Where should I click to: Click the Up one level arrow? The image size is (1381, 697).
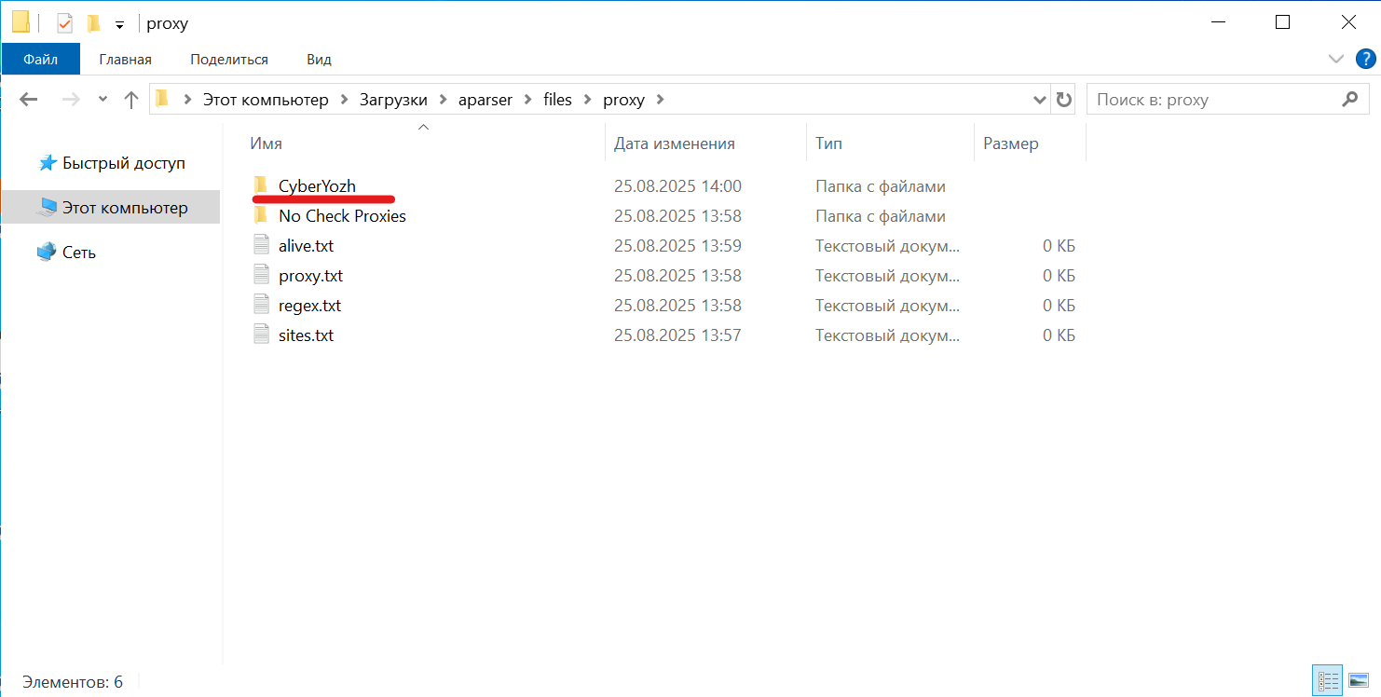[x=131, y=100]
